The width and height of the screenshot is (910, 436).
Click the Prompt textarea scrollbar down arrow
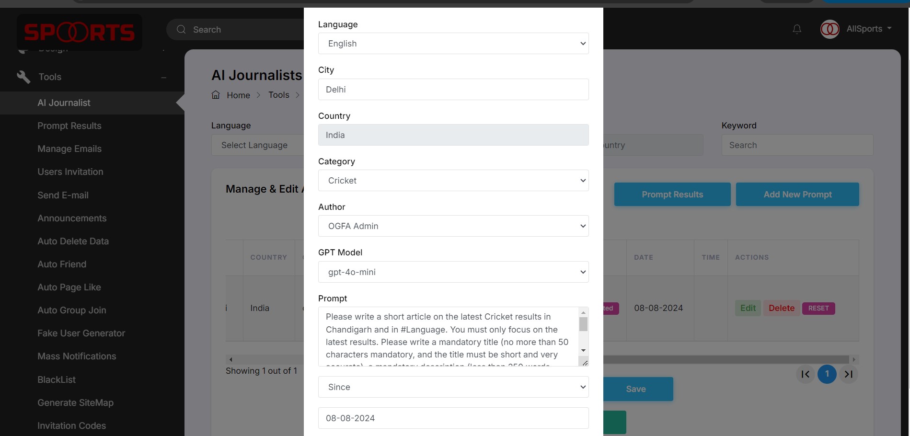tap(583, 351)
